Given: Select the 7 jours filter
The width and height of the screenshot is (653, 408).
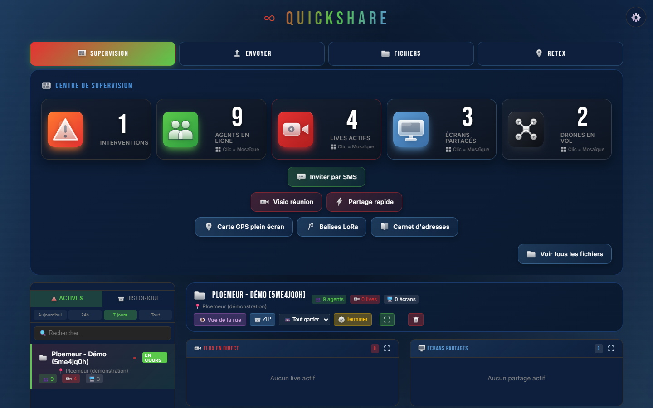Looking at the screenshot, I should (x=120, y=315).
